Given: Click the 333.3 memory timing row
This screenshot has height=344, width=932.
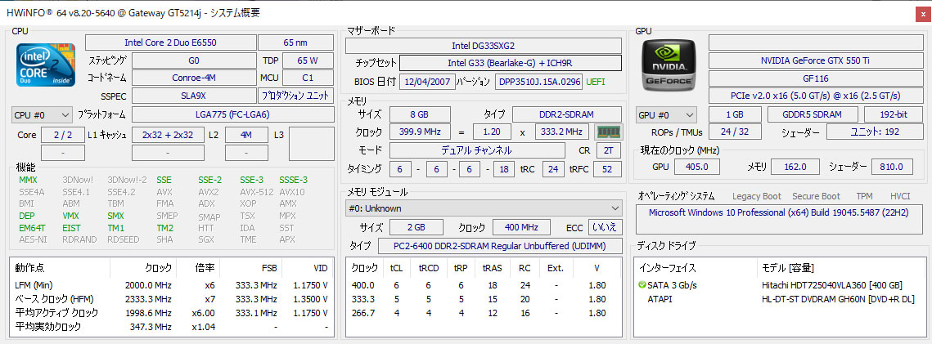Looking at the screenshot, I should tap(484, 299).
